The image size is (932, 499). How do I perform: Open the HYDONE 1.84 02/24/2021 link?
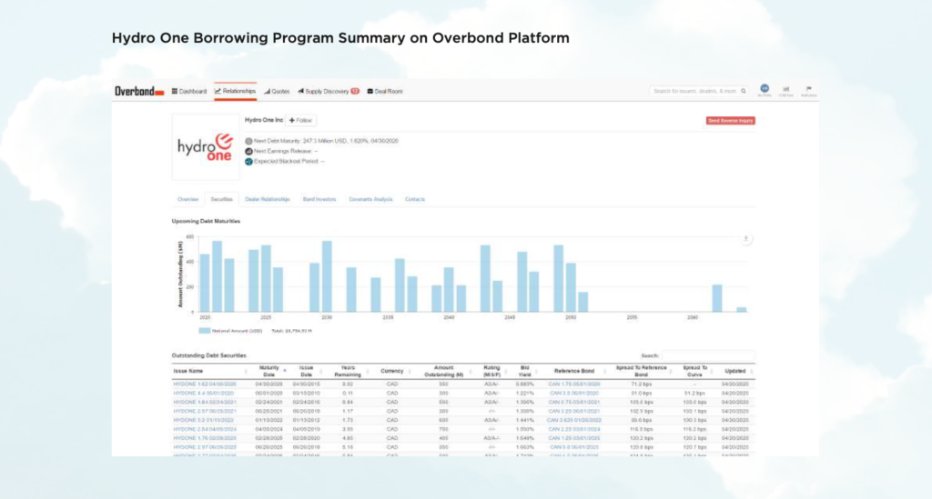[x=205, y=403]
